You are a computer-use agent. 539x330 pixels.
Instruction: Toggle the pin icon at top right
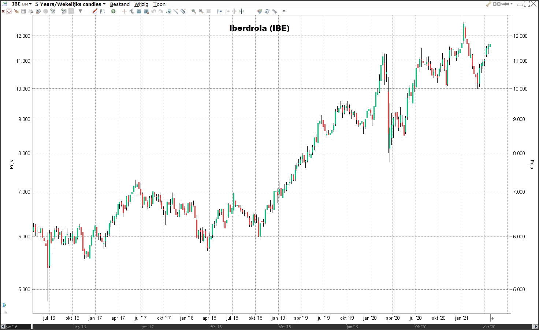(506, 4)
